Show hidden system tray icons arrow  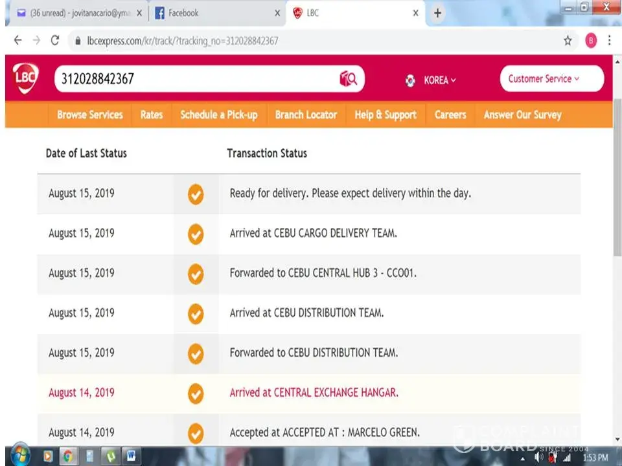tap(523, 459)
